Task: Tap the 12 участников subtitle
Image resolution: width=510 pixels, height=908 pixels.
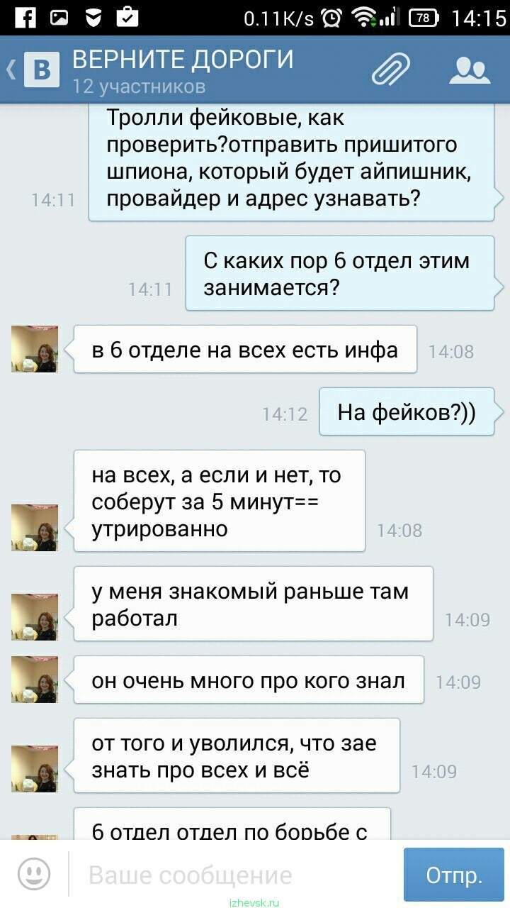Action: coord(139,87)
